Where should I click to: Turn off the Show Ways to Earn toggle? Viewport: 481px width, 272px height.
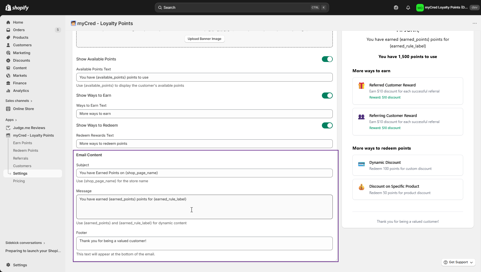click(x=327, y=96)
